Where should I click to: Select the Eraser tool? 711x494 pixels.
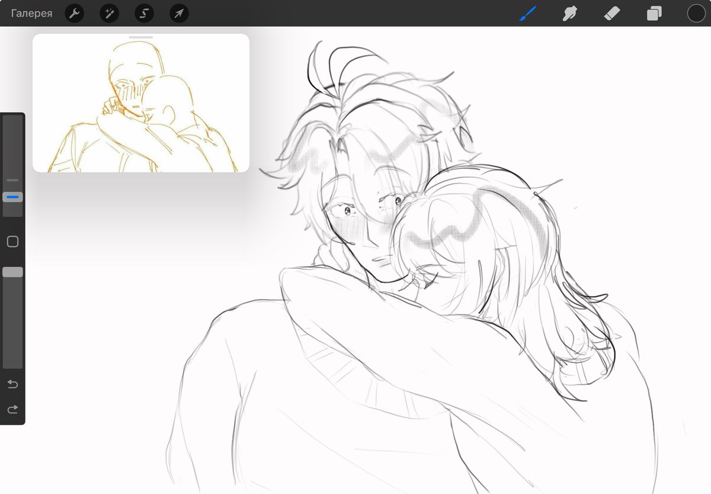click(x=612, y=13)
